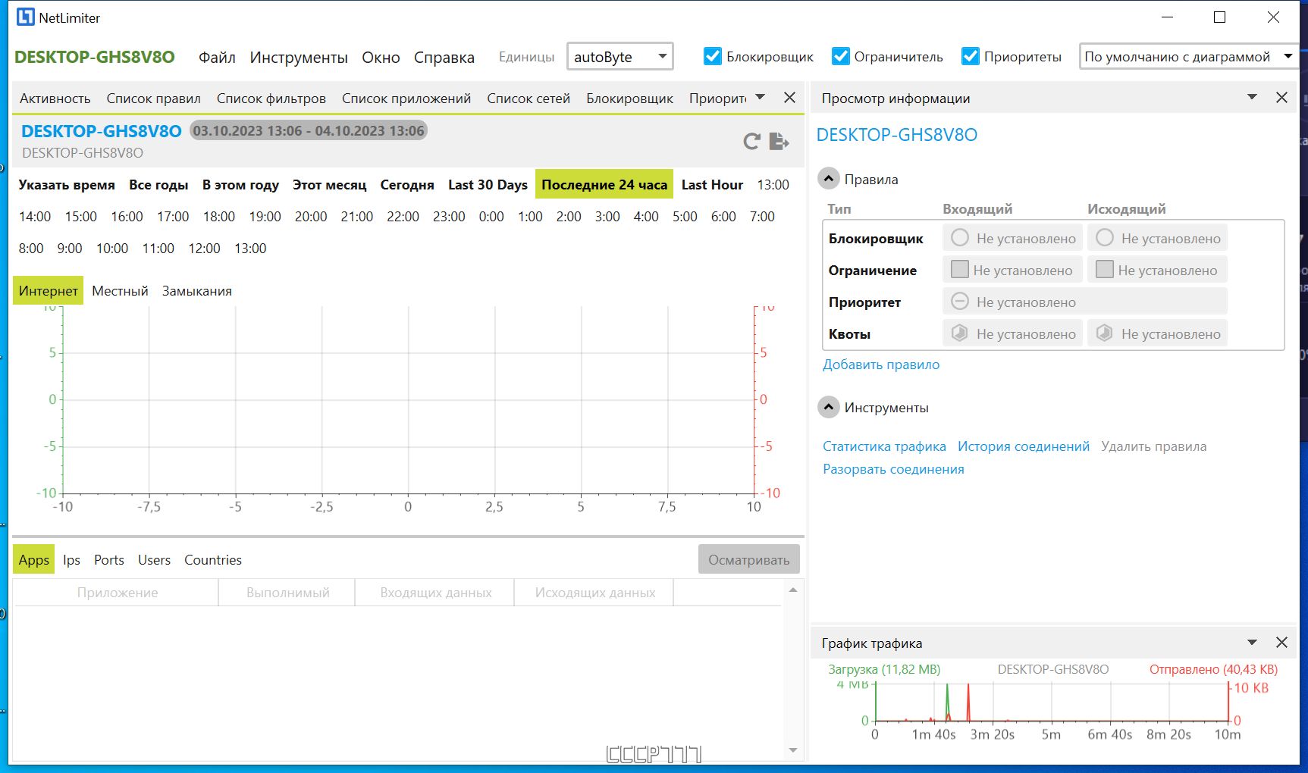Click apps list scrollbar up arrow
Viewport: 1308px width, 773px height.
(793, 590)
